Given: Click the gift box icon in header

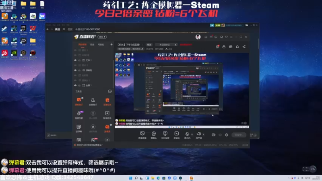Looking at the screenshot, I should [x=217, y=47].
